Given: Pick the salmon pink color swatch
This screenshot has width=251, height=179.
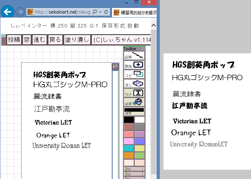Looking at the screenshot, I should [x=129, y=134].
